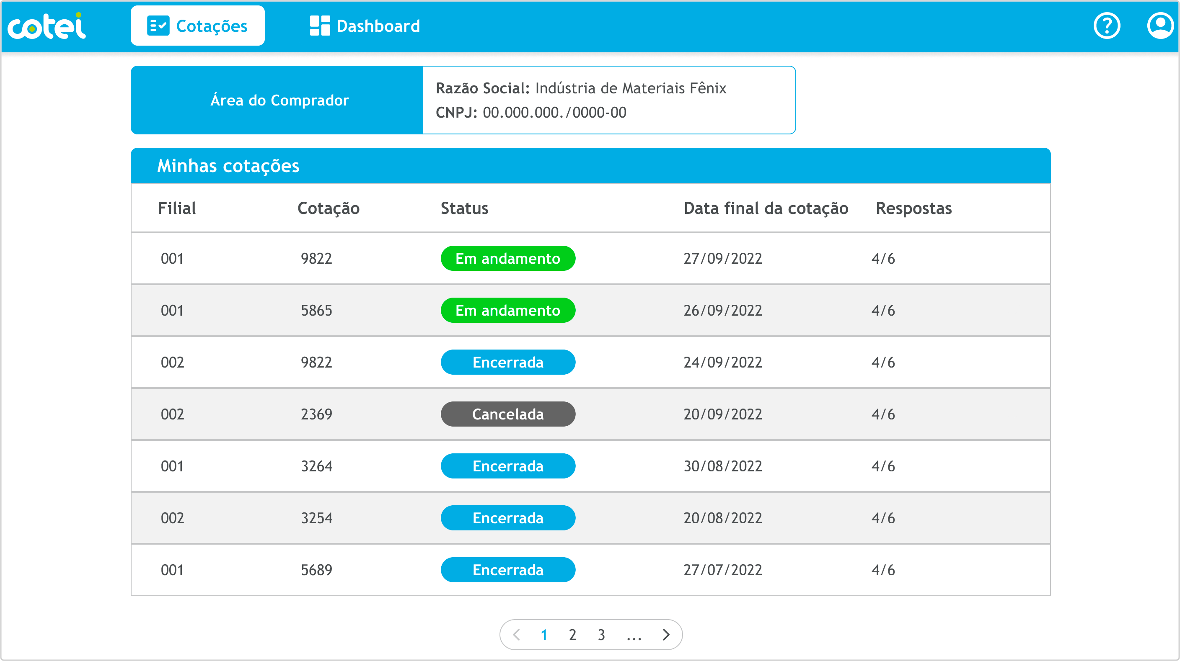Click the Cotações checklist icon
Viewport: 1180px width, 661px height.
pyautogui.click(x=158, y=26)
